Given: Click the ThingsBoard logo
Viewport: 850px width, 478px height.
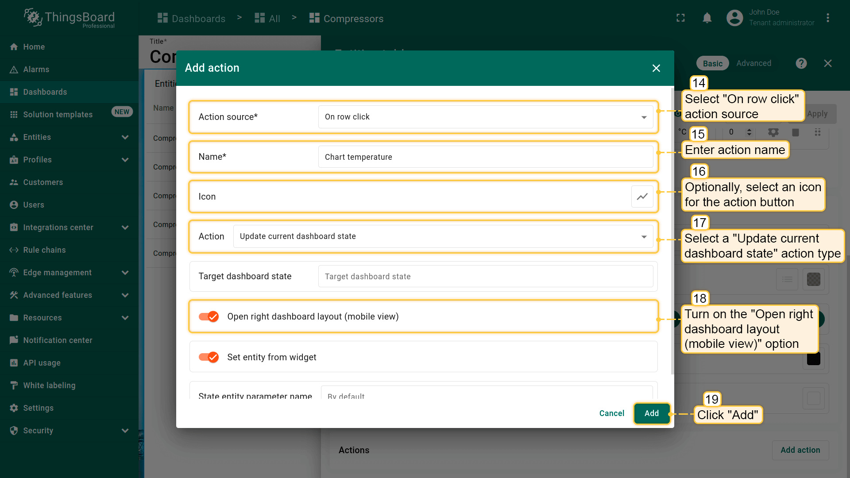Looking at the screenshot, I should (x=70, y=18).
